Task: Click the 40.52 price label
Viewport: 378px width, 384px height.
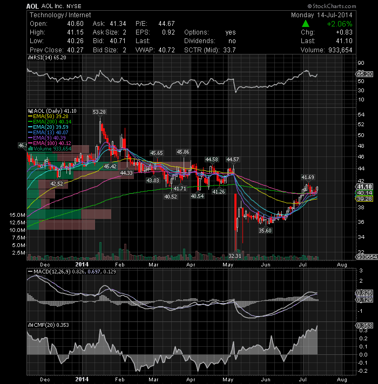Action: tap(171, 197)
